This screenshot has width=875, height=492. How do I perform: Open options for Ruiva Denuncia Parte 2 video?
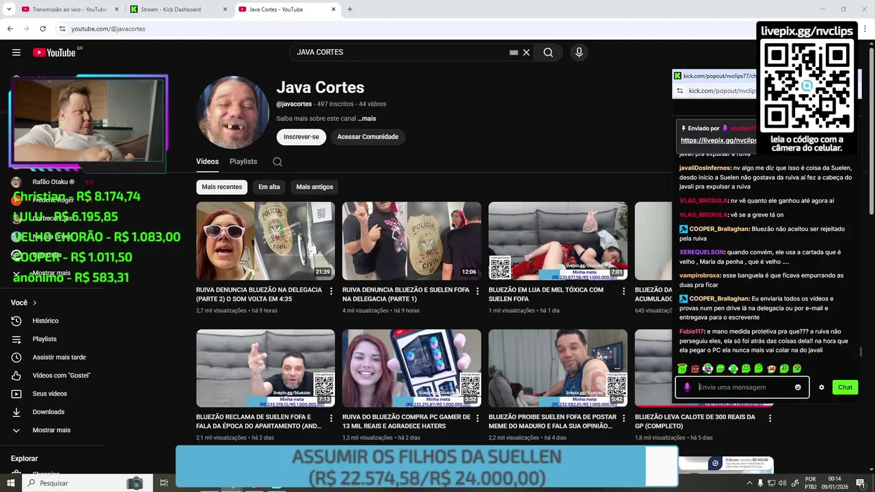pos(332,291)
